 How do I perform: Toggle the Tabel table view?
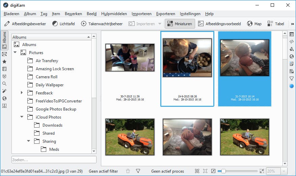(276, 24)
